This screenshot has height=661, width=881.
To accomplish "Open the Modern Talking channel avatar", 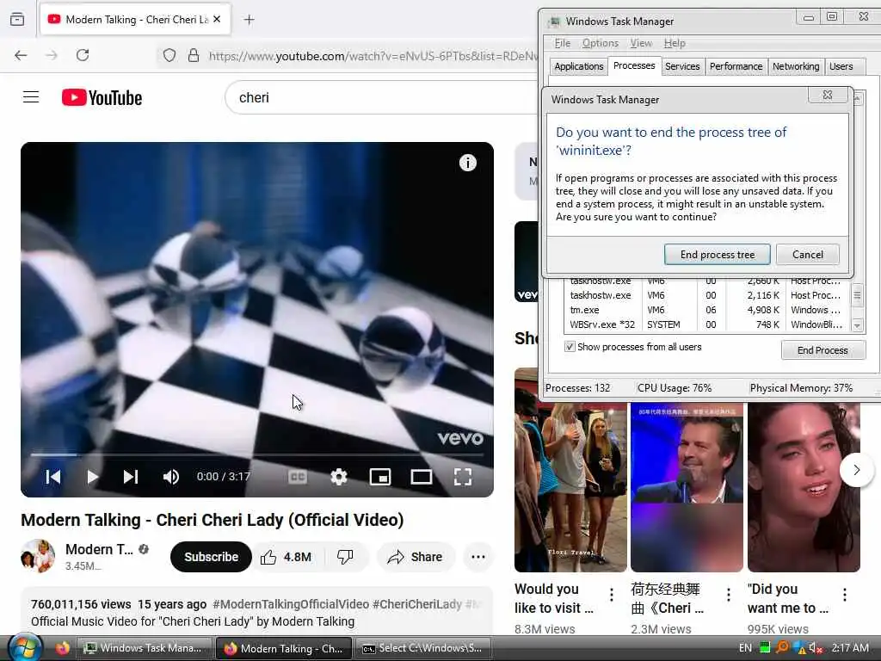I will [38, 556].
